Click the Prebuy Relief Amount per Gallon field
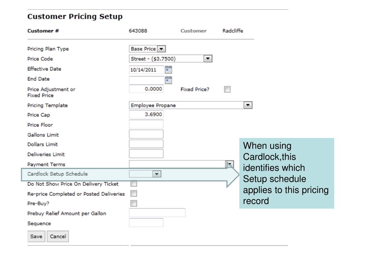 [157, 213]
